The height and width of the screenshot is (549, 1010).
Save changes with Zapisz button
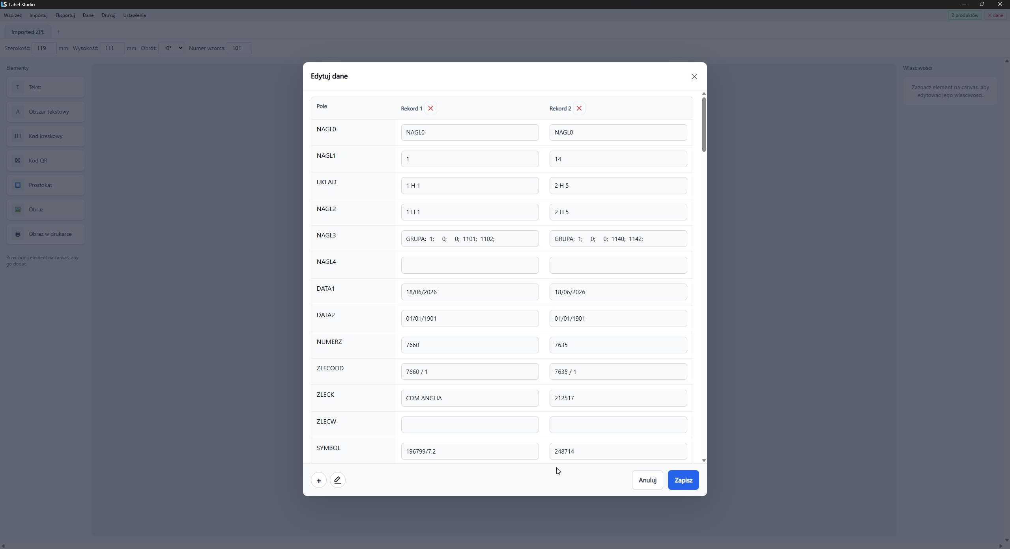[683, 480]
